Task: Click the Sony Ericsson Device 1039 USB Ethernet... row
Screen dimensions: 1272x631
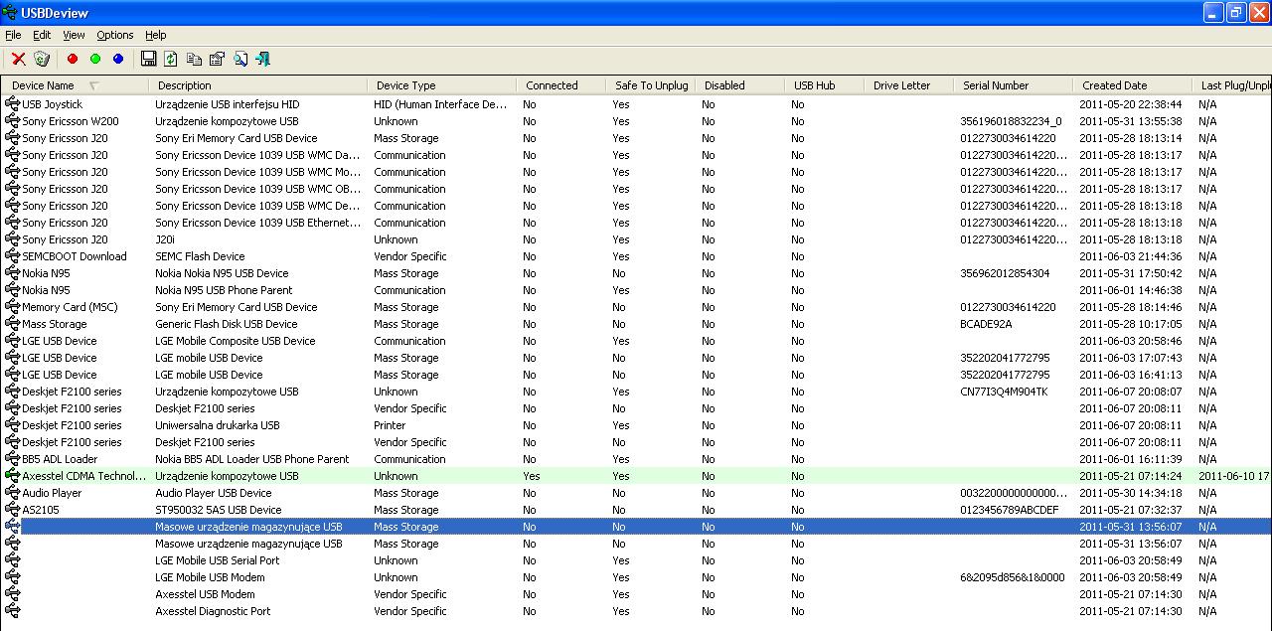Action: point(636,223)
